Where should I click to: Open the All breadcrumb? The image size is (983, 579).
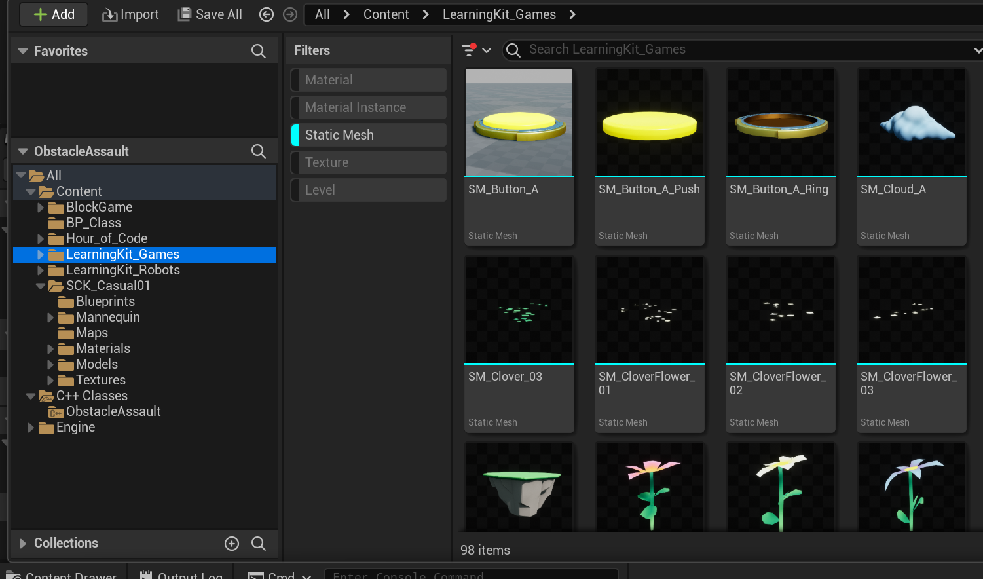coord(322,14)
